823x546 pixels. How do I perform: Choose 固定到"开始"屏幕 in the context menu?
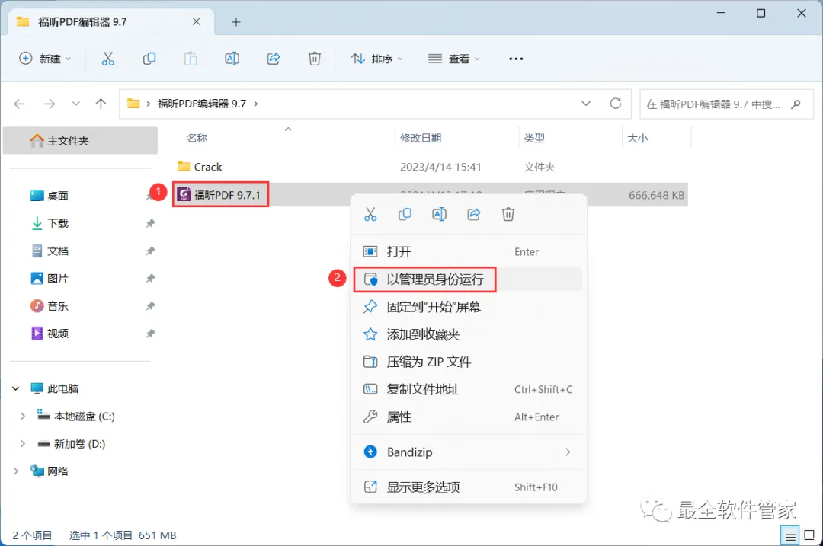[468, 307]
